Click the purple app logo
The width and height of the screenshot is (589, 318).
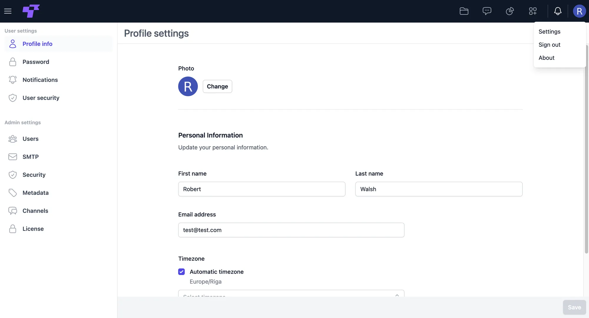pos(31,11)
